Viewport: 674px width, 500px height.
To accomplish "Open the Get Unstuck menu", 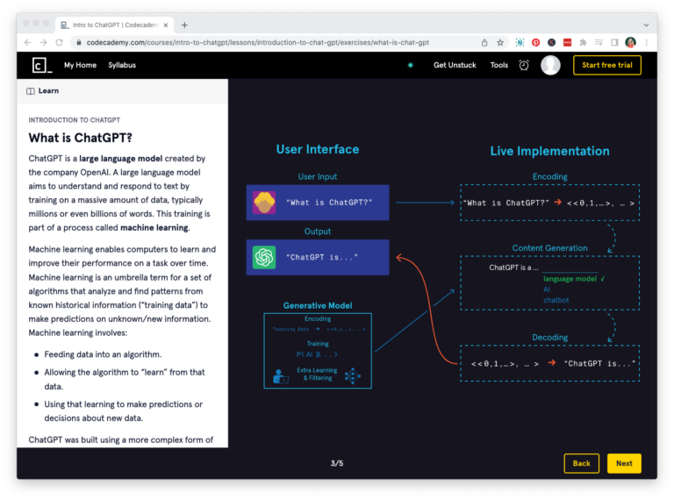I will (453, 65).
